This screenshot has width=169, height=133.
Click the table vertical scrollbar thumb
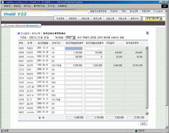coord(147,79)
